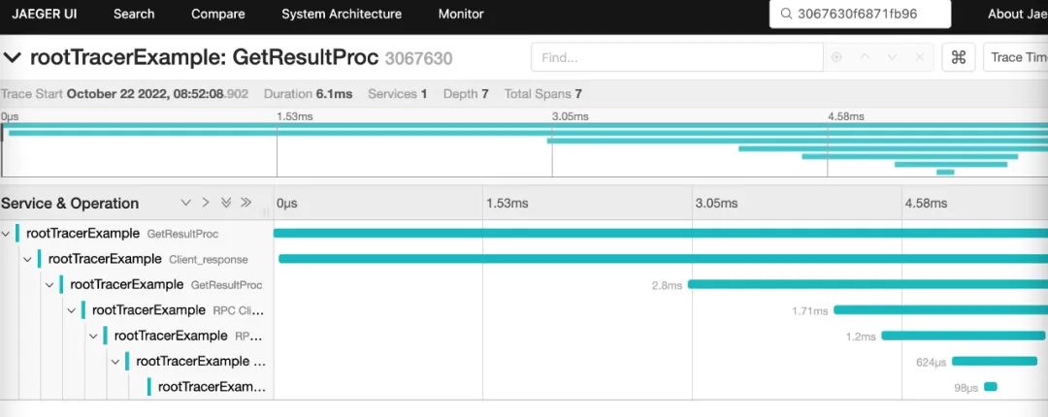Screen dimensions: 1048x417
Task: Open keyboard shortcuts command icon
Action: point(959,57)
